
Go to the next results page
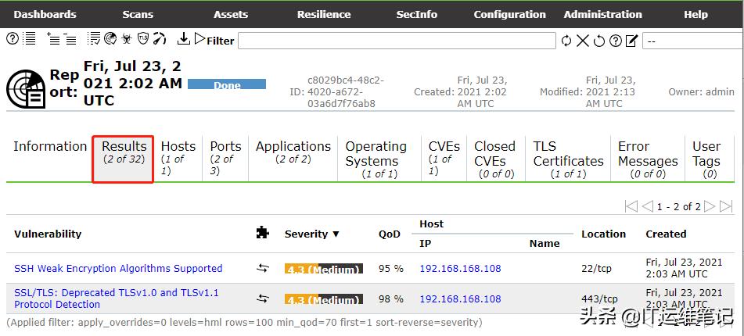coord(710,206)
